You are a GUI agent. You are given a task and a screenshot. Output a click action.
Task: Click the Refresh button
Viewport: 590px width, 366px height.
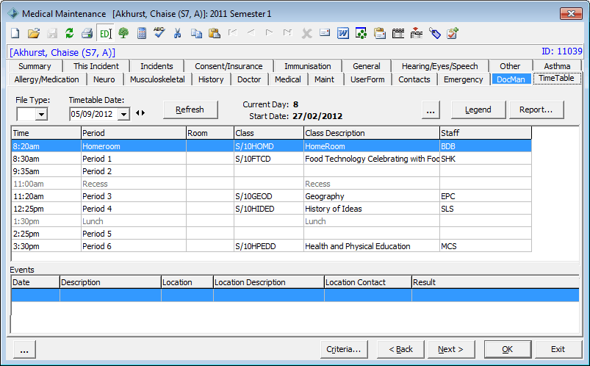click(x=190, y=110)
